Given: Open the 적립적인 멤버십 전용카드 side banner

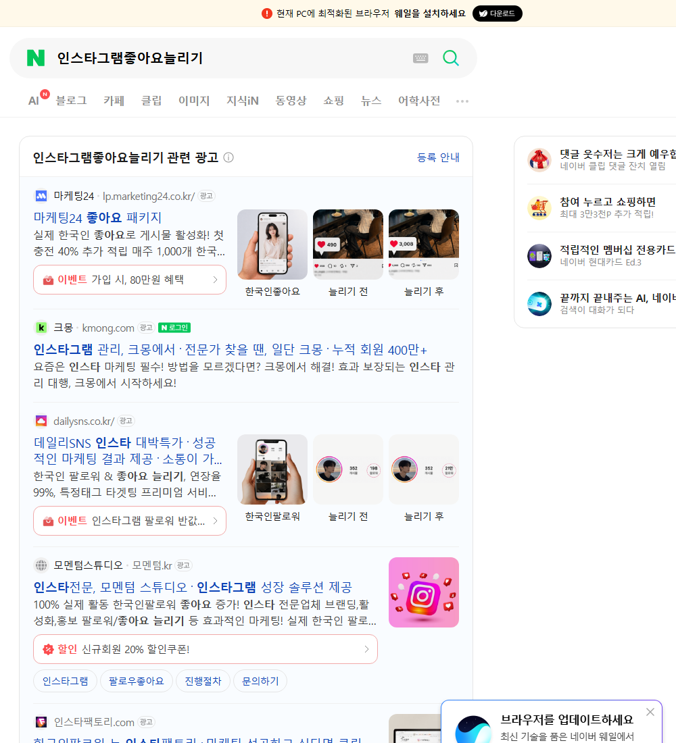Looking at the screenshot, I should (x=618, y=250).
